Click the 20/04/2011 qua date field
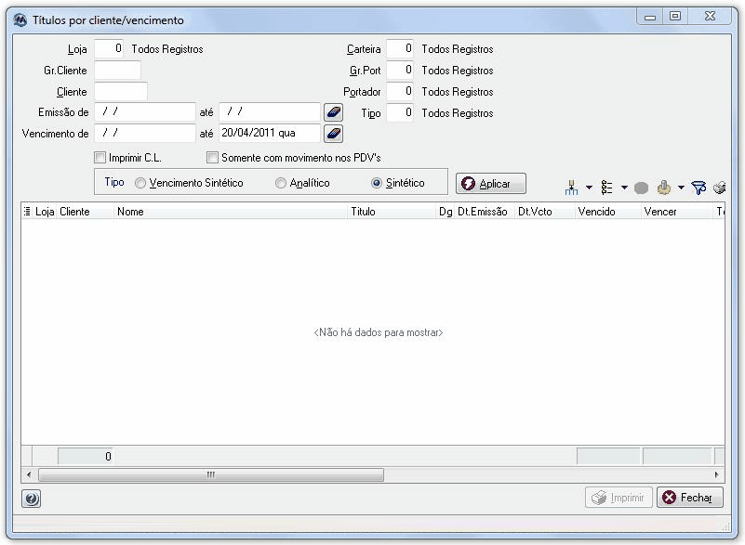This screenshot has height=545, width=745. (x=270, y=134)
